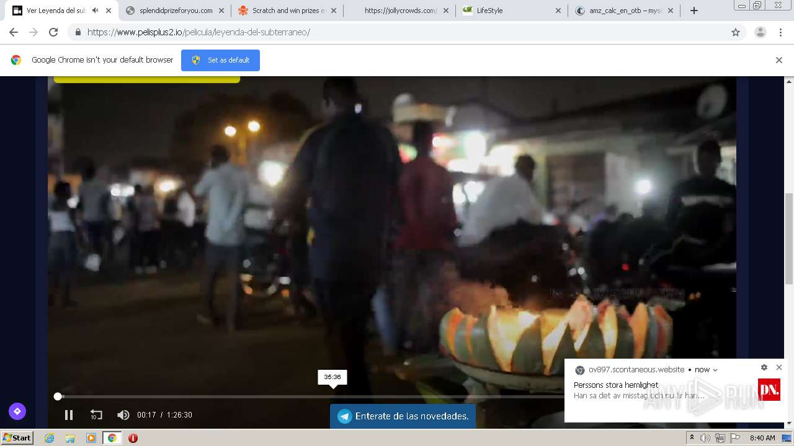Select Chrome in the taskbar
794x446 pixels.
pyautogui.click(x=112, y=438)
